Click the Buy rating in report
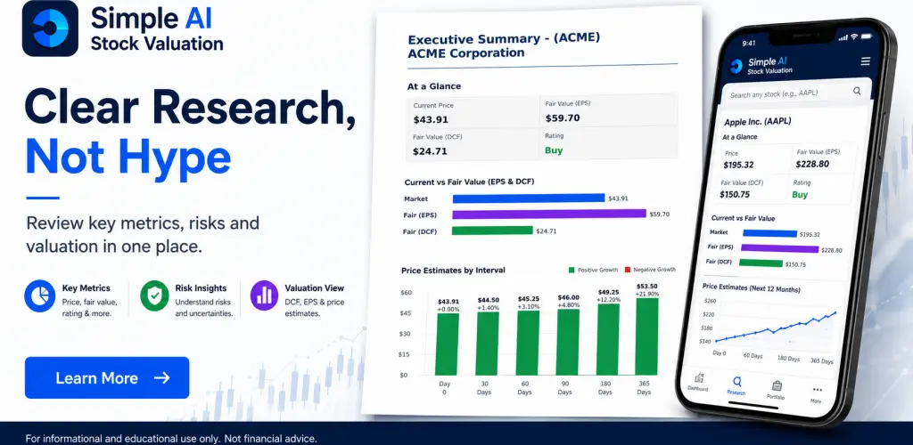 (x=554, y=150)
